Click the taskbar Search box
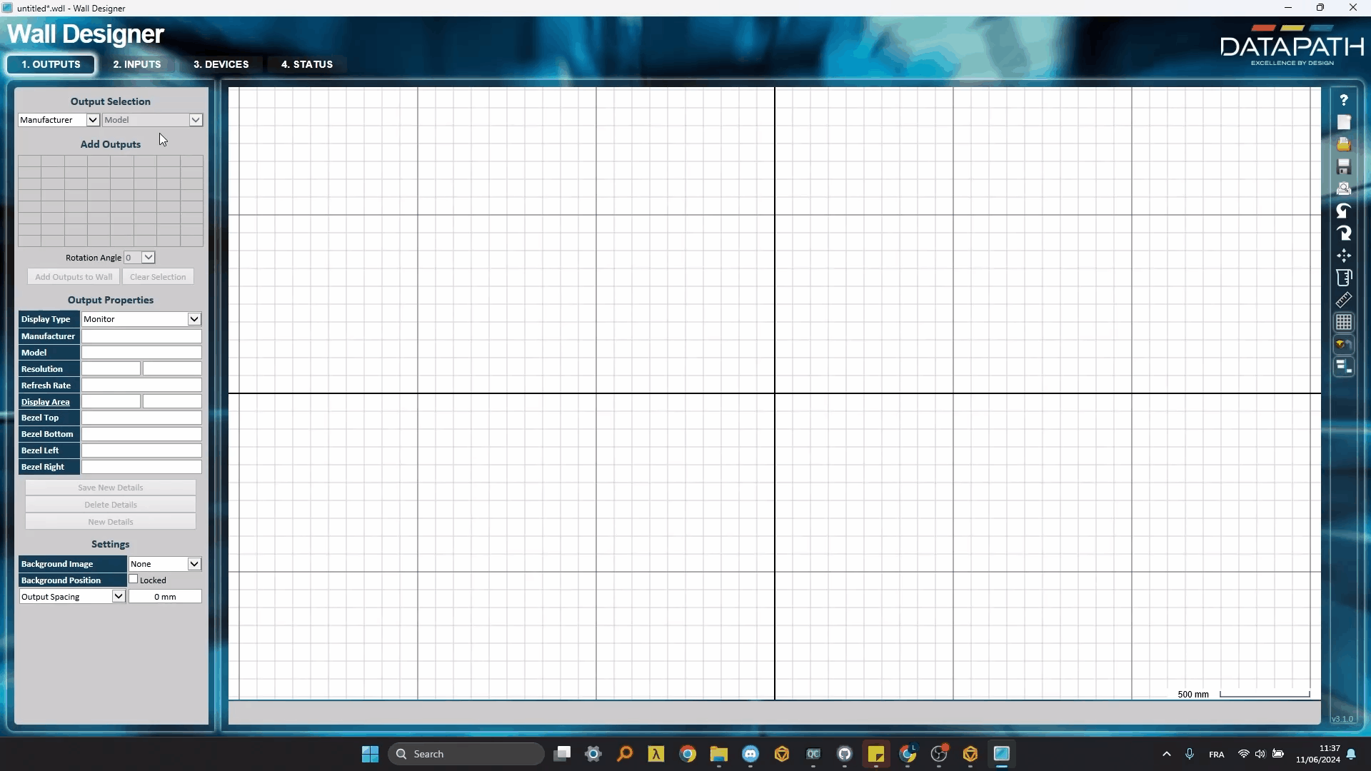Screen dimensions: 1371x771 point(466,754)
